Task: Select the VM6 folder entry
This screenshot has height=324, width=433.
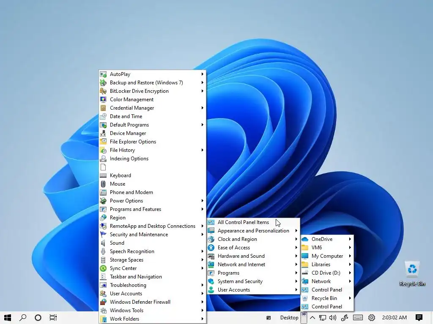Action: click(x=327, y=248)
